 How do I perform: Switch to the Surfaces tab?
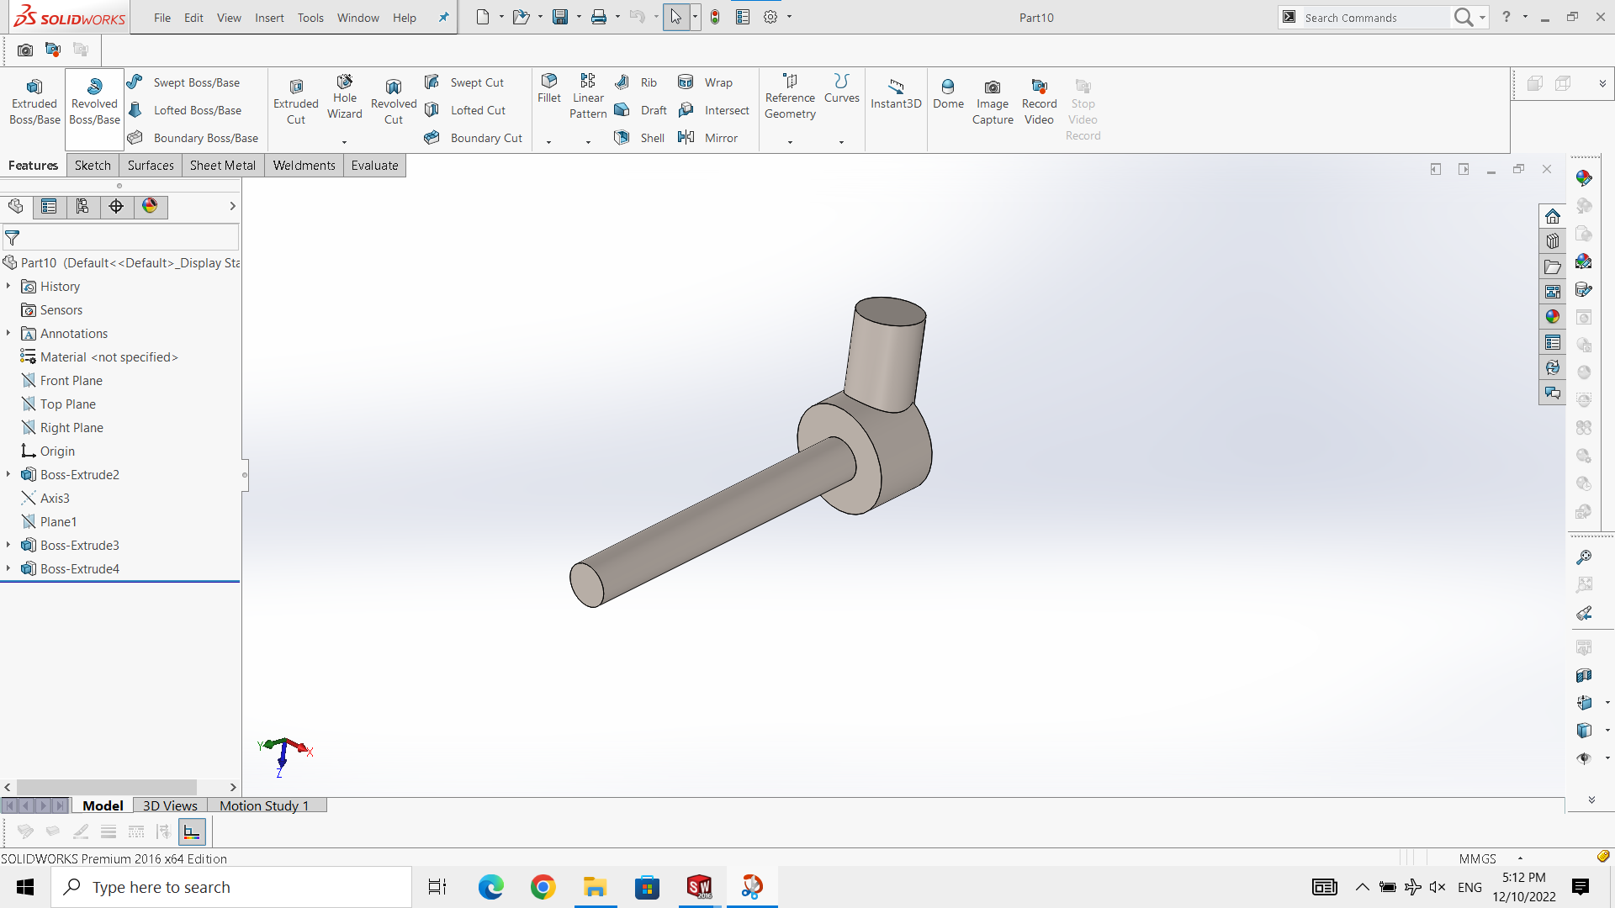coord(151,166)
